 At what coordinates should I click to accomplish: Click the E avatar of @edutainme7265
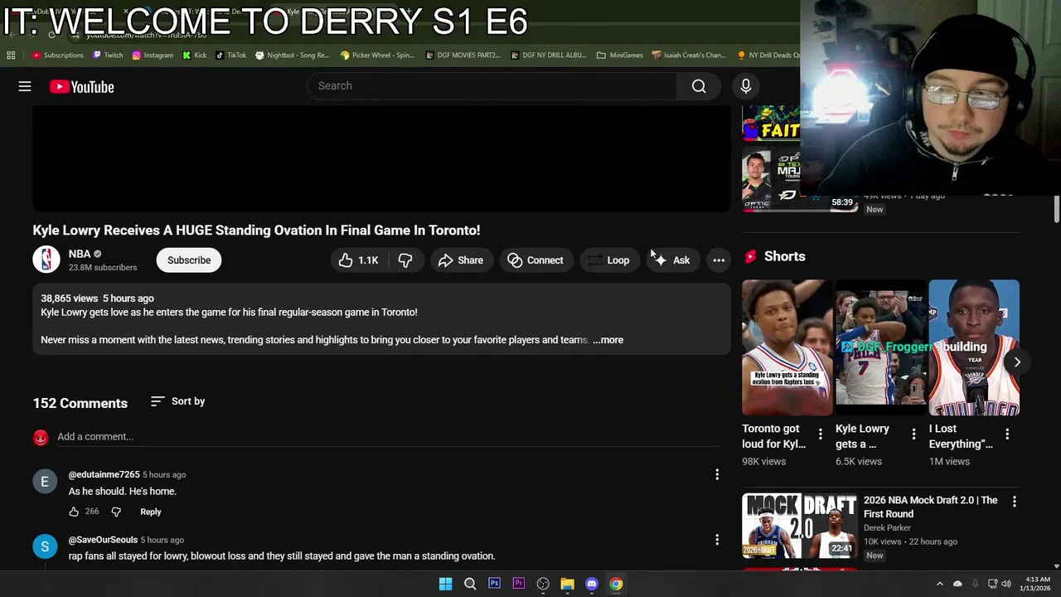[x=45, y=482]
